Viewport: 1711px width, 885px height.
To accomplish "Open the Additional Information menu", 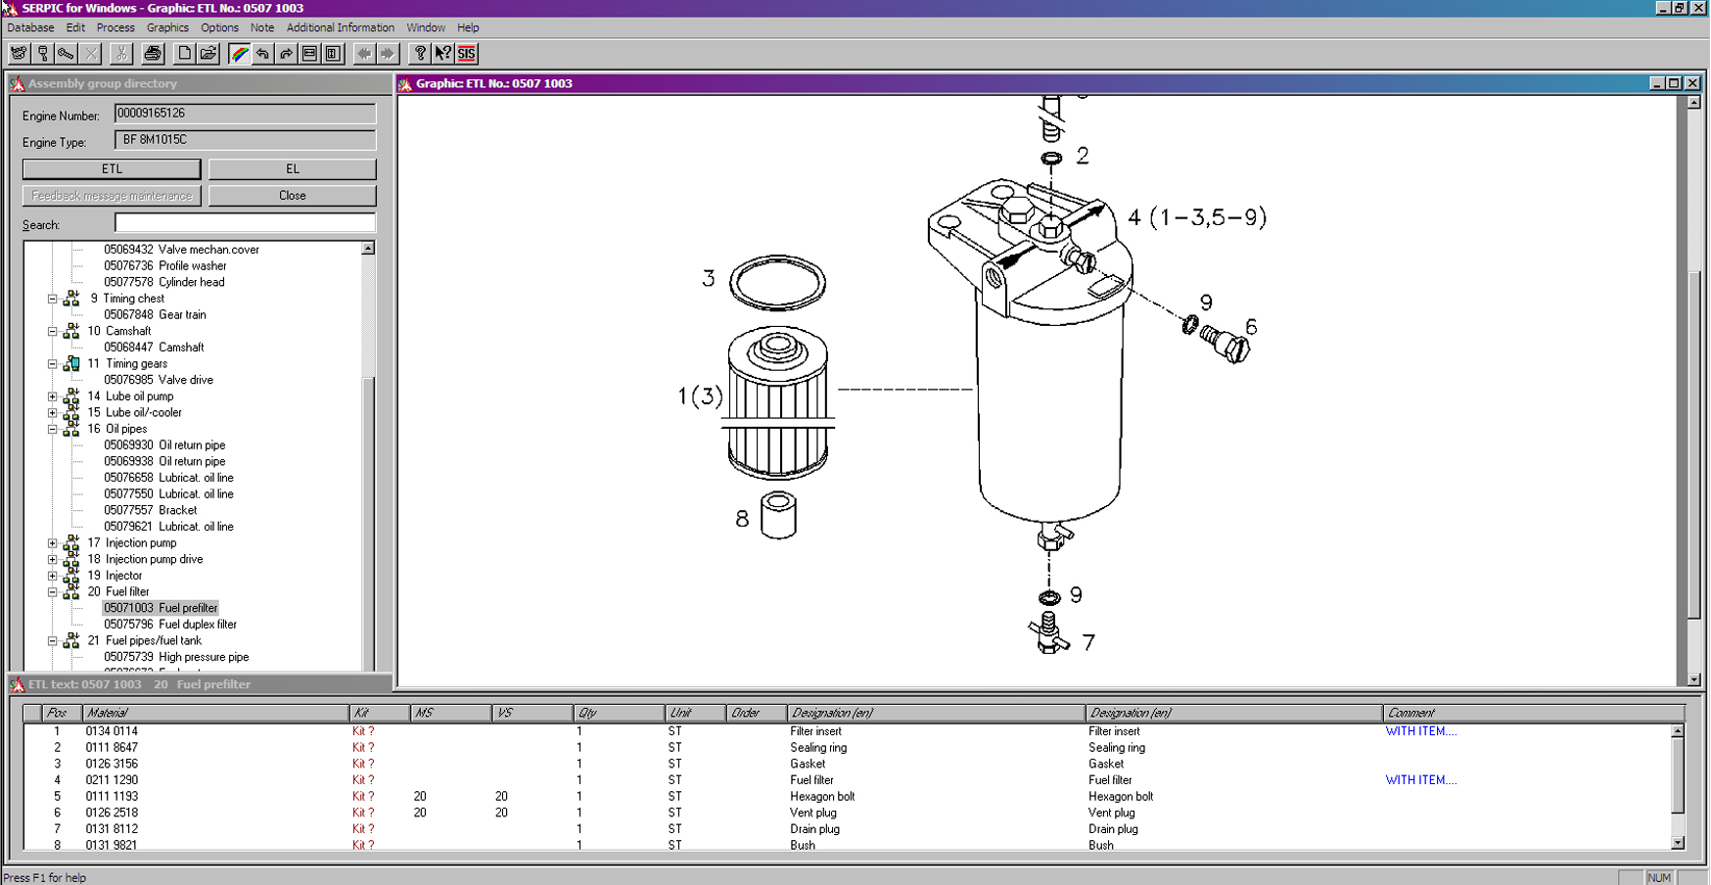I will coord(340,27).
